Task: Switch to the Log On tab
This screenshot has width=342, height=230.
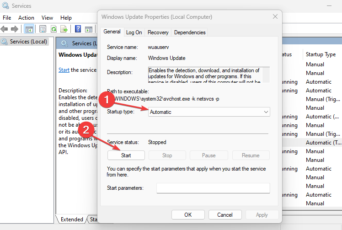Action: [x=134, y=32]
